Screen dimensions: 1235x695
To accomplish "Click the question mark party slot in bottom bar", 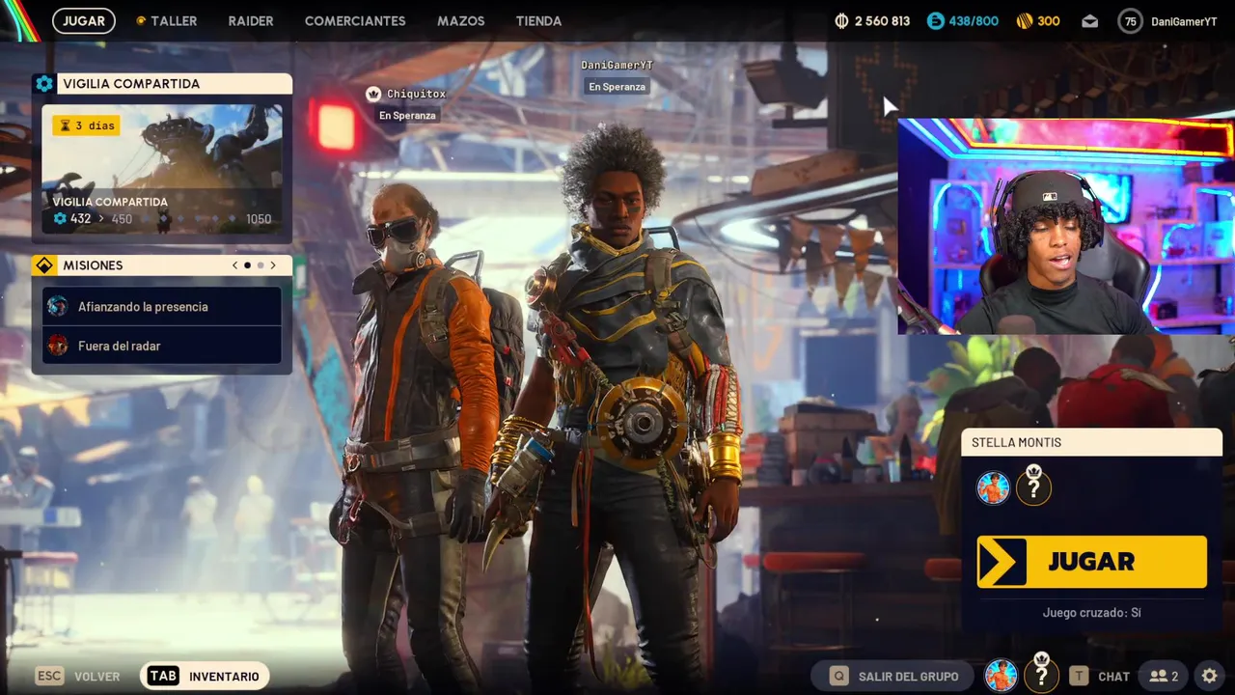I will coord(1041,675).
